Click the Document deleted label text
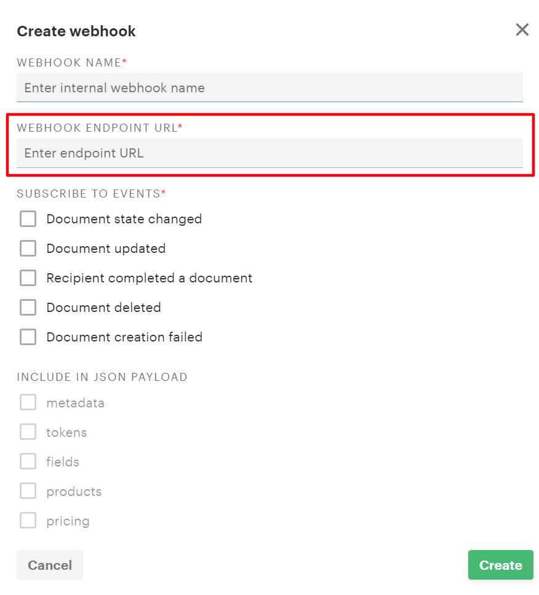The image size is (539, 595). [x=103, y=308]
